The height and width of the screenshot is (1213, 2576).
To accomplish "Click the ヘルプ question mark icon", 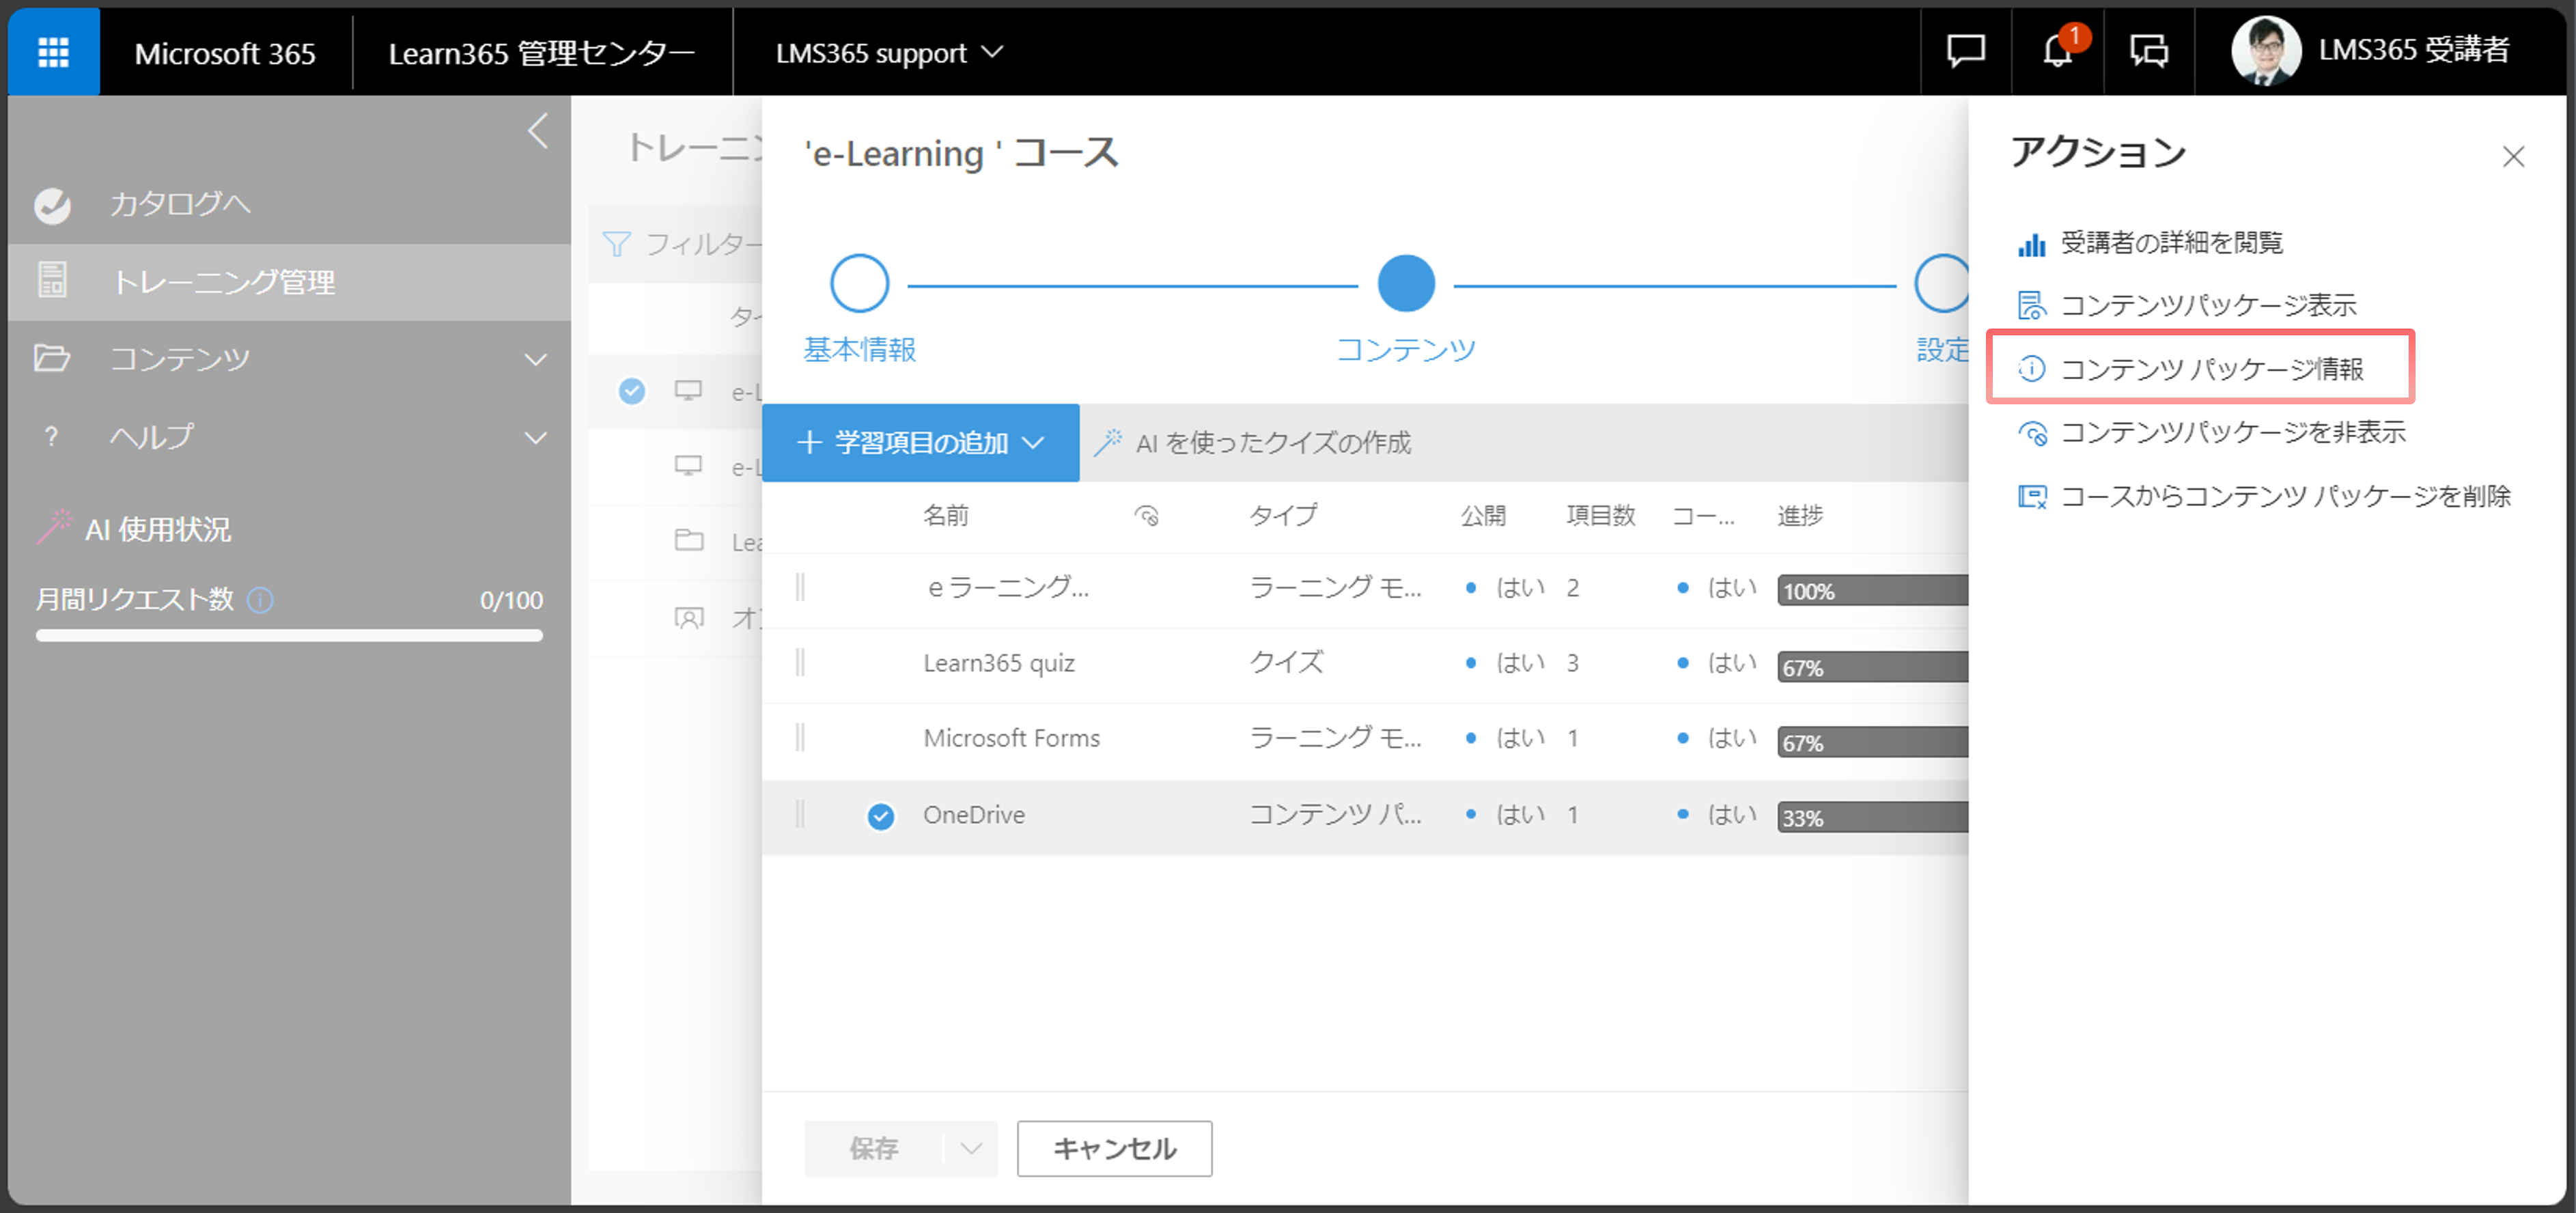I will [51, 436].
